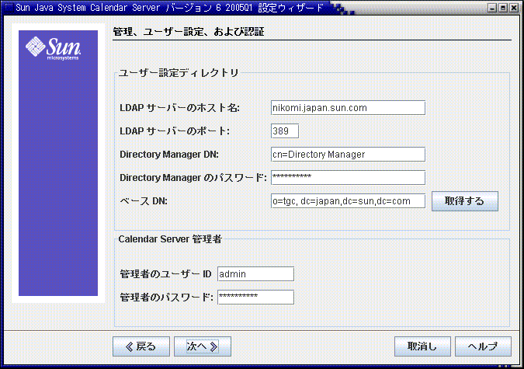
Task: Click the window title bar text
Action: click(170, 8)
